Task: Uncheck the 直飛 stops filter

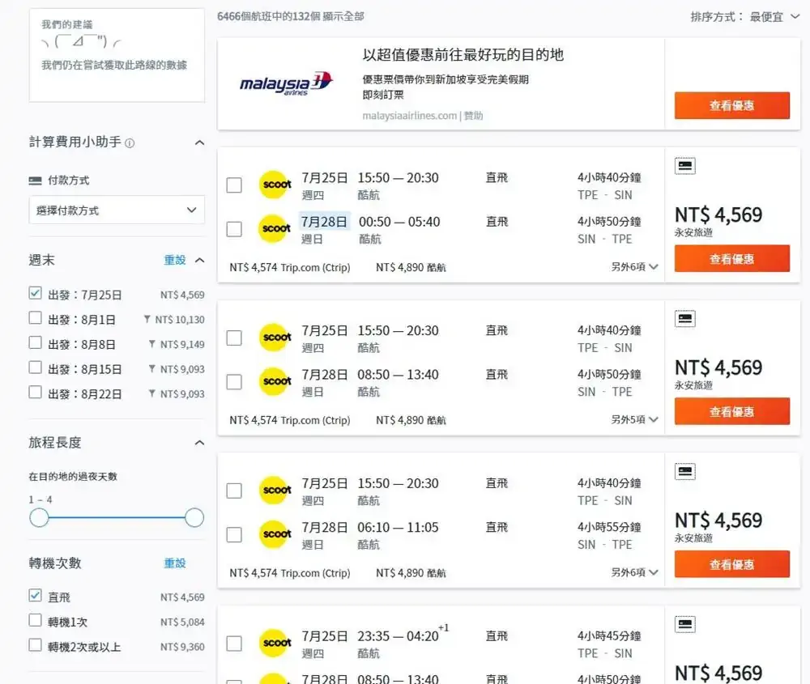Action: [x=35, y=596]
